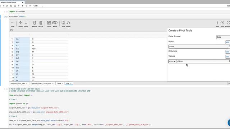This screenshot has width=230, height=129.
Task: Insert a new cell with the plus icon
Action: click(3, 6)
